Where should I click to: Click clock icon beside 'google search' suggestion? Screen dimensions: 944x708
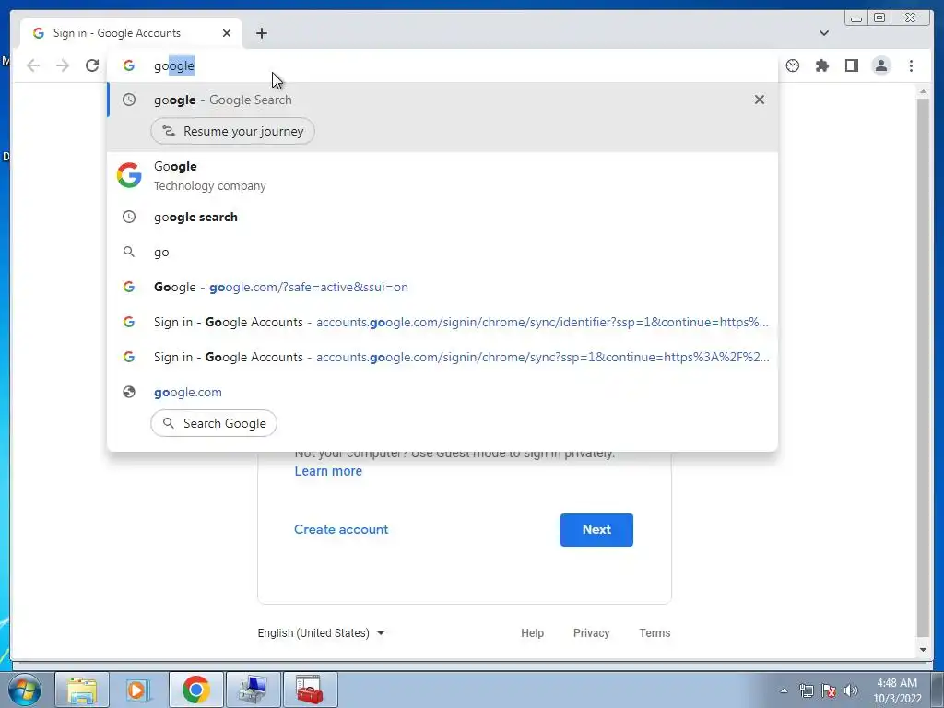pos(129,217)
